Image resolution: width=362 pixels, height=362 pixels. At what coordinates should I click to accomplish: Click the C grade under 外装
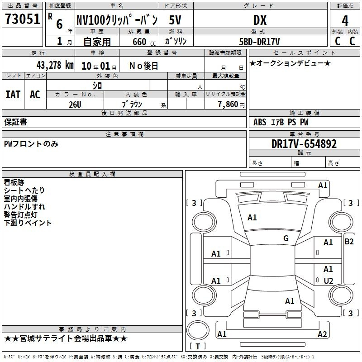pyautogui.click(x=338, y=41)
